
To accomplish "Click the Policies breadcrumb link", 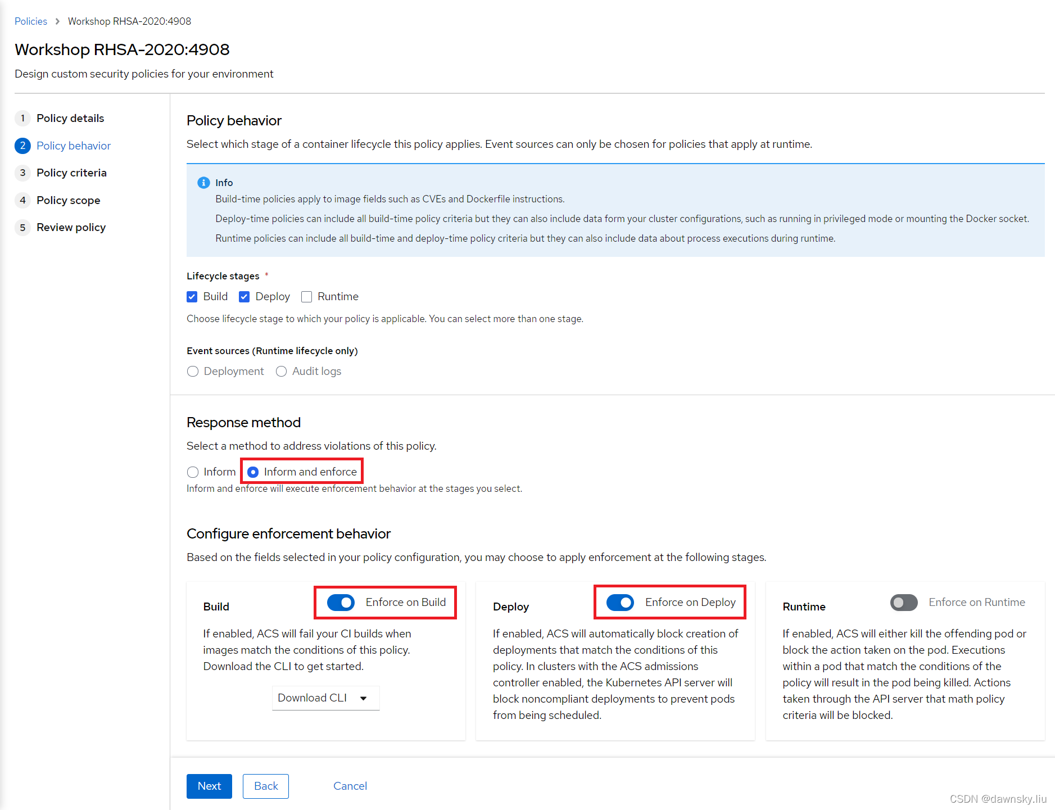I will 31,21.
